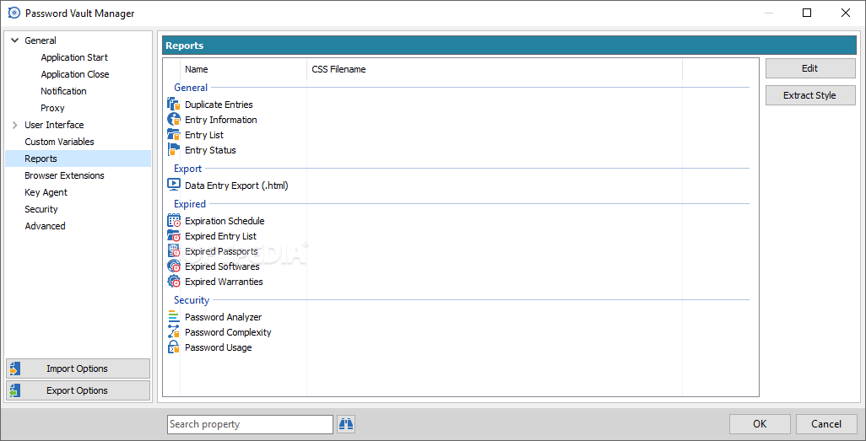Click the Edit button

click(810, 68)
